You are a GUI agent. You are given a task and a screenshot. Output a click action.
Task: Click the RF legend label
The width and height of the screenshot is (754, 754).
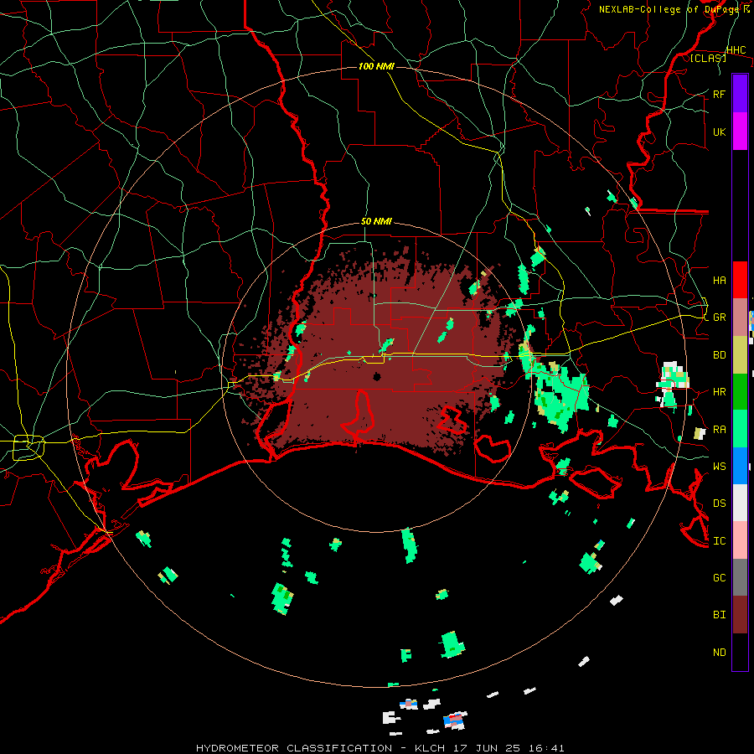(719, 94)
